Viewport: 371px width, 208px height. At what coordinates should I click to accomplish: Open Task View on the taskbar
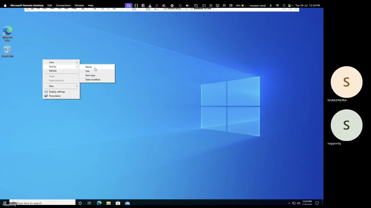coord(89,203)
